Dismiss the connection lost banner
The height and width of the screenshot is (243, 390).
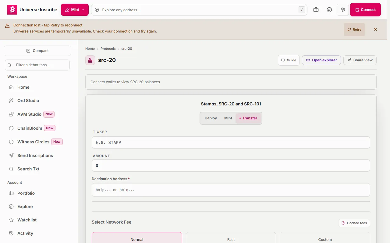point(375,29)
